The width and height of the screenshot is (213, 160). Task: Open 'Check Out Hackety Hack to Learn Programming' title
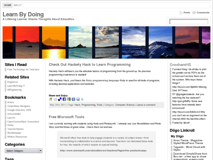click(90, 65)
